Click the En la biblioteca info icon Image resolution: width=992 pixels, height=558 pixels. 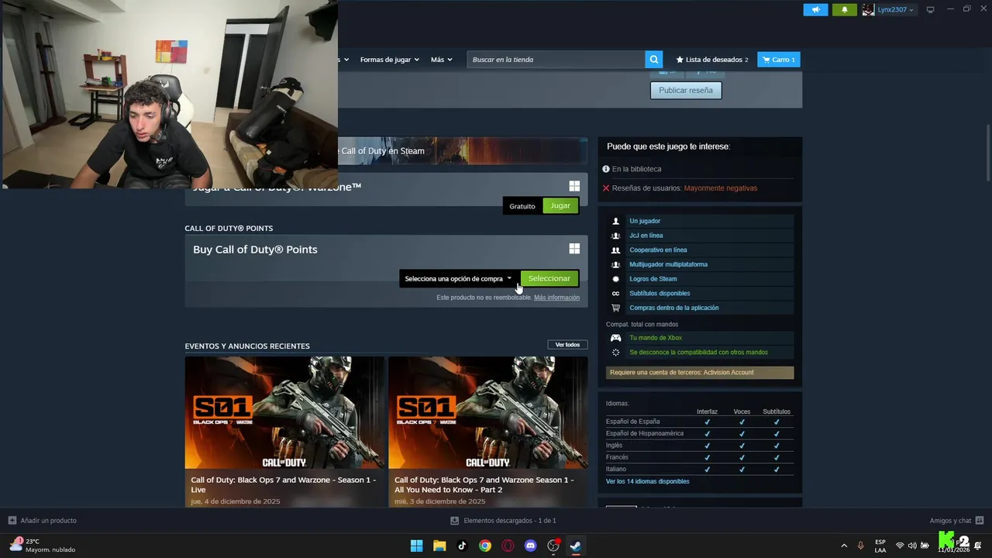point(606,169)
